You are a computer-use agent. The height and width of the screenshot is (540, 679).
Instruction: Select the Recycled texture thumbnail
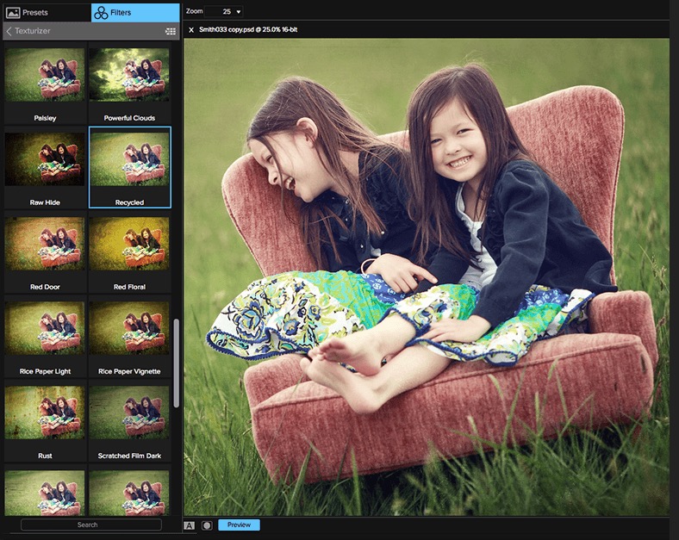click(x=129, y=159)
